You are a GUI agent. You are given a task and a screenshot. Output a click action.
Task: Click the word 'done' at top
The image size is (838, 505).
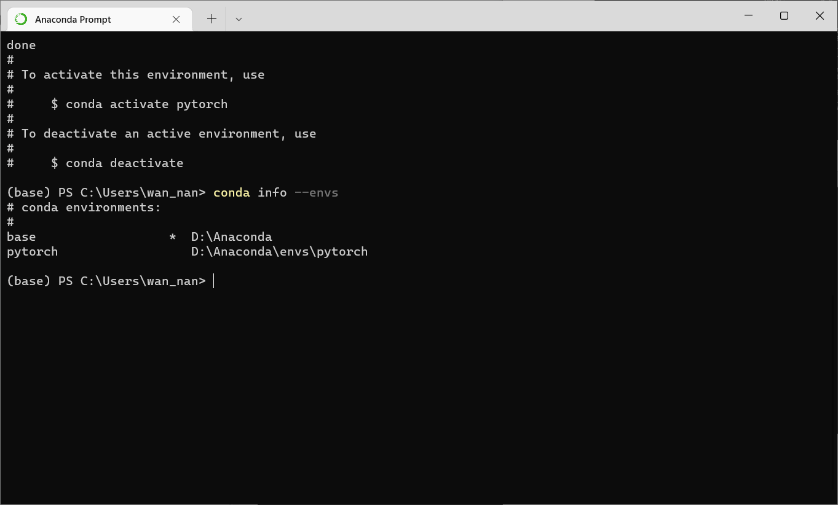[22, 45]
